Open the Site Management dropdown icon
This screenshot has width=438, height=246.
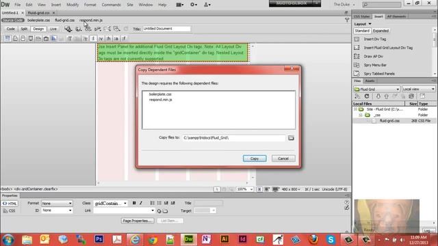pyautogui.click(x=207, y=5)
